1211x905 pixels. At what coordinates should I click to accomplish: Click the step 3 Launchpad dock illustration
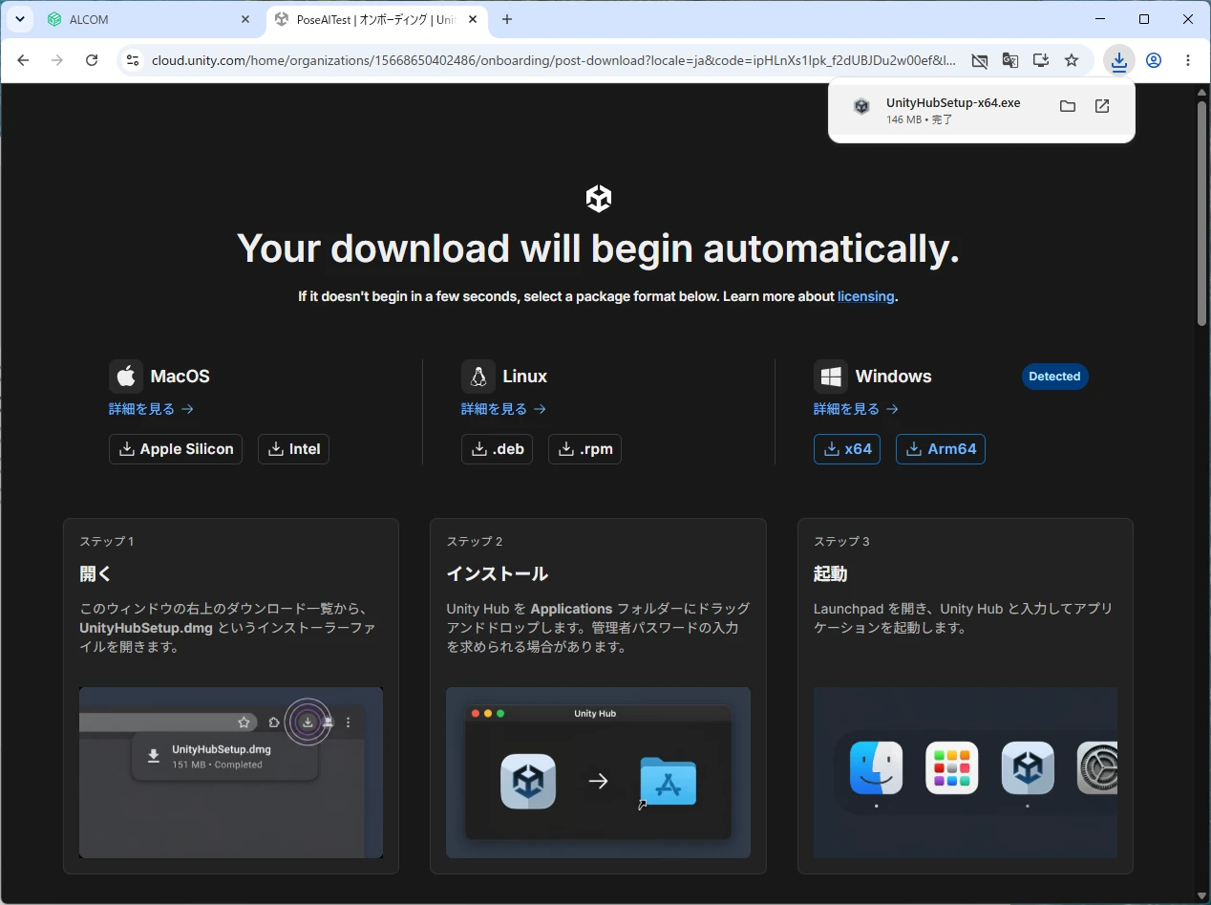(x=965, y=772)
